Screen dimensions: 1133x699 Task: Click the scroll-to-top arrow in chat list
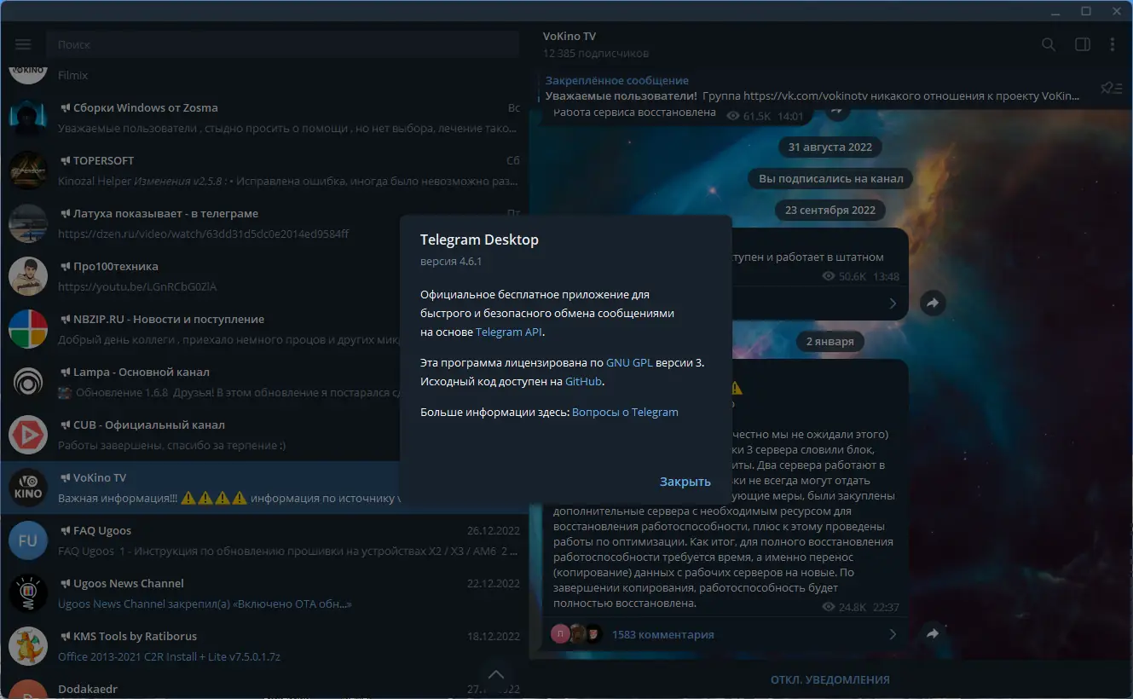pyautogui.click(x=495, y=674)
